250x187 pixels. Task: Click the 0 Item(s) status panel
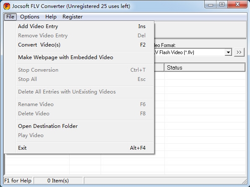pyautogui.click(x=58, y=181)
